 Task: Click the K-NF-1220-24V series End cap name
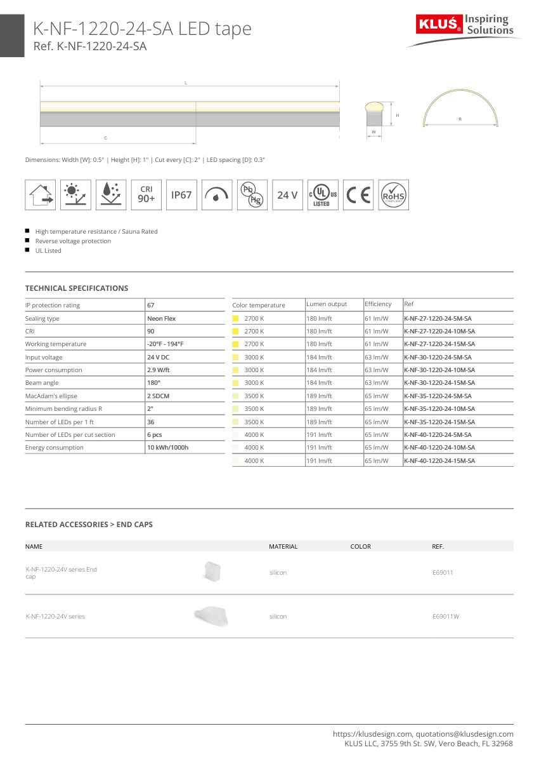(x=61, y=573)
